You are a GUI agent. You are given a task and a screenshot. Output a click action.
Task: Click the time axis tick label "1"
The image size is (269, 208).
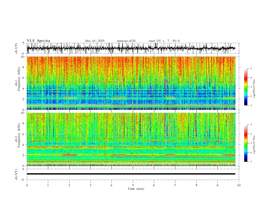pos(48,185)
